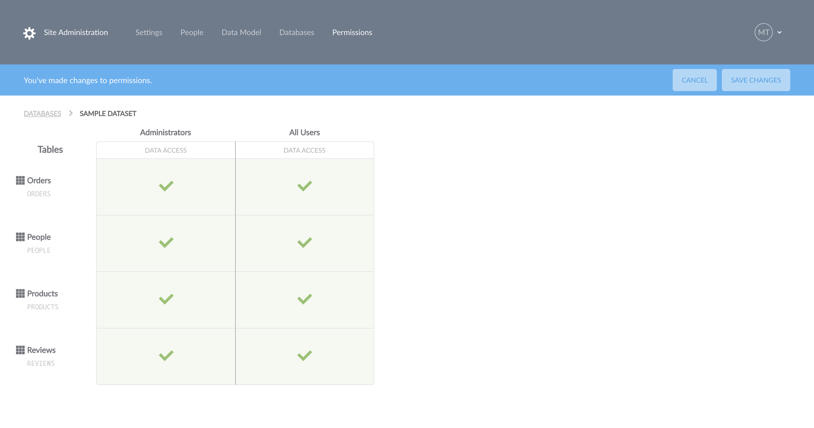Switch to the Settings tab
This screenshot has width=814, height=428.
pos(149,33)
